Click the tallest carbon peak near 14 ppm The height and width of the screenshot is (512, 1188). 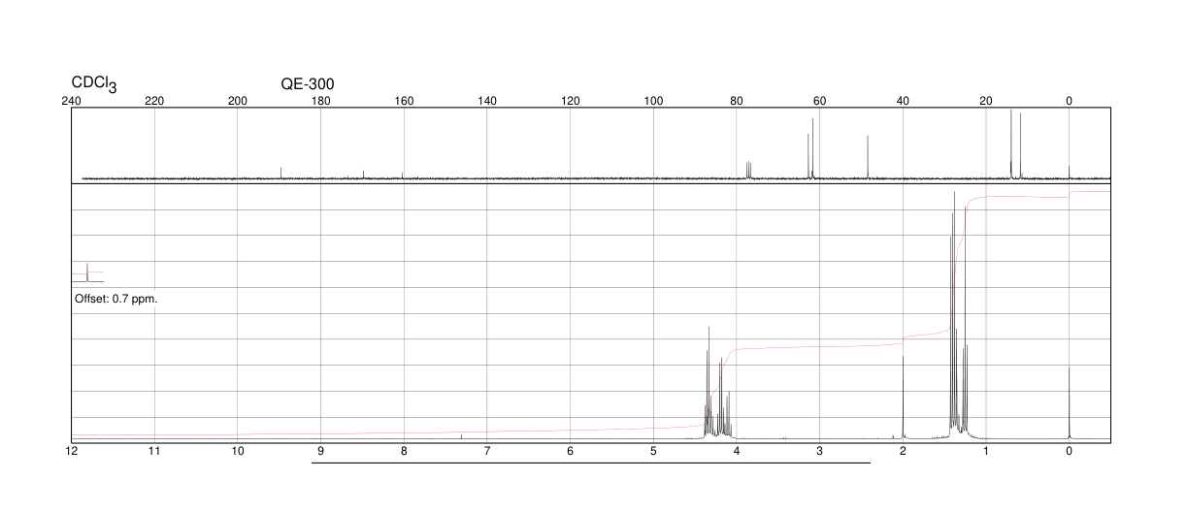1010,144
